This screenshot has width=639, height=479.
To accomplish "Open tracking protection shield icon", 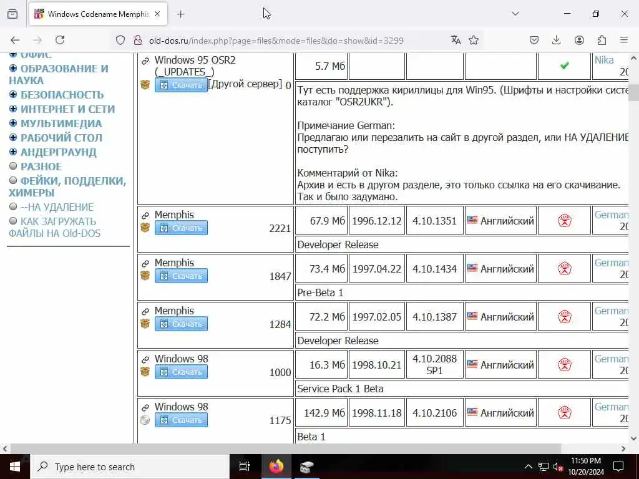I will tap(120, 40).
